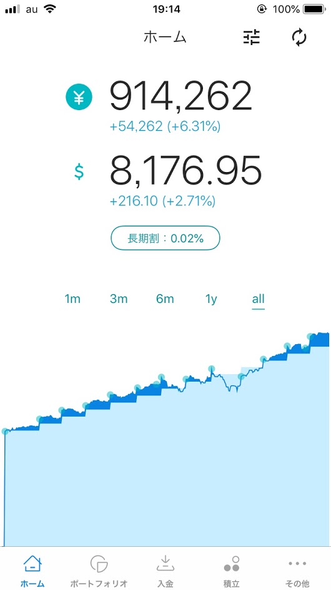
Task: Tap the refresh sync icon
Action: [x=299, y=38]
